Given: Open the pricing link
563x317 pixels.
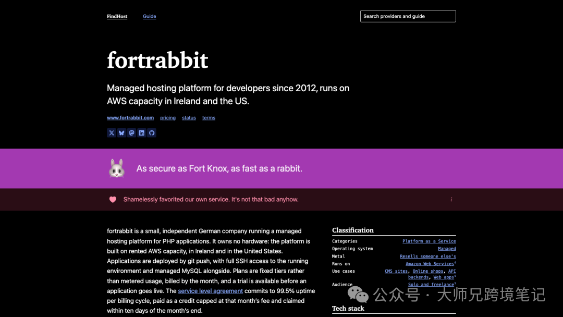Looking at the screenshot, I should (x=168, y=118).
